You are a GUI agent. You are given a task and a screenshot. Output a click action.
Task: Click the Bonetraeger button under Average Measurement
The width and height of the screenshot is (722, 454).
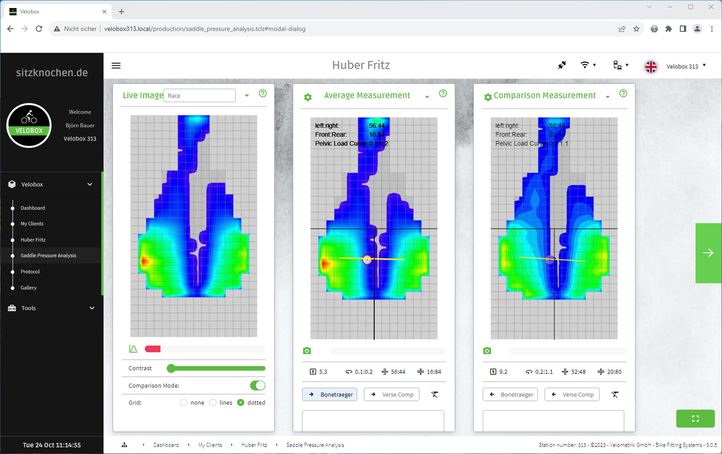(330, 395)
